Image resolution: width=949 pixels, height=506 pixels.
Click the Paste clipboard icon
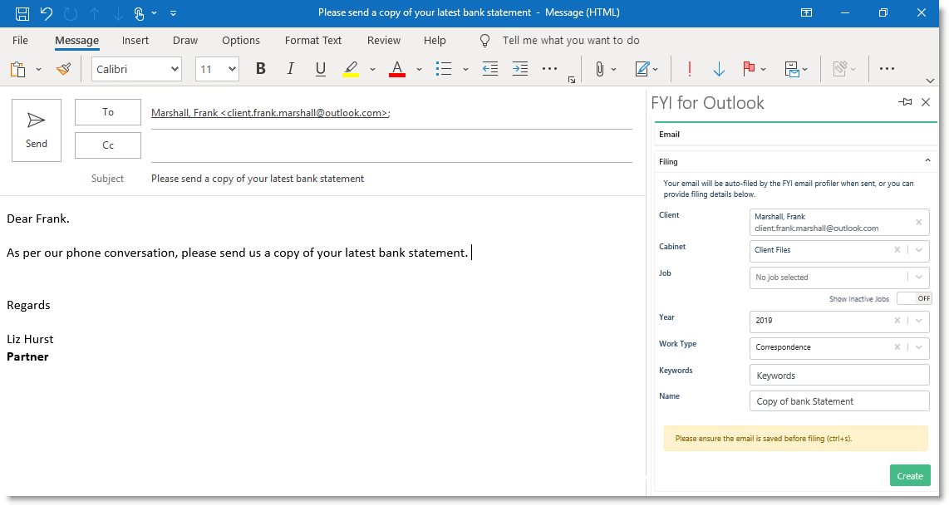18,70
